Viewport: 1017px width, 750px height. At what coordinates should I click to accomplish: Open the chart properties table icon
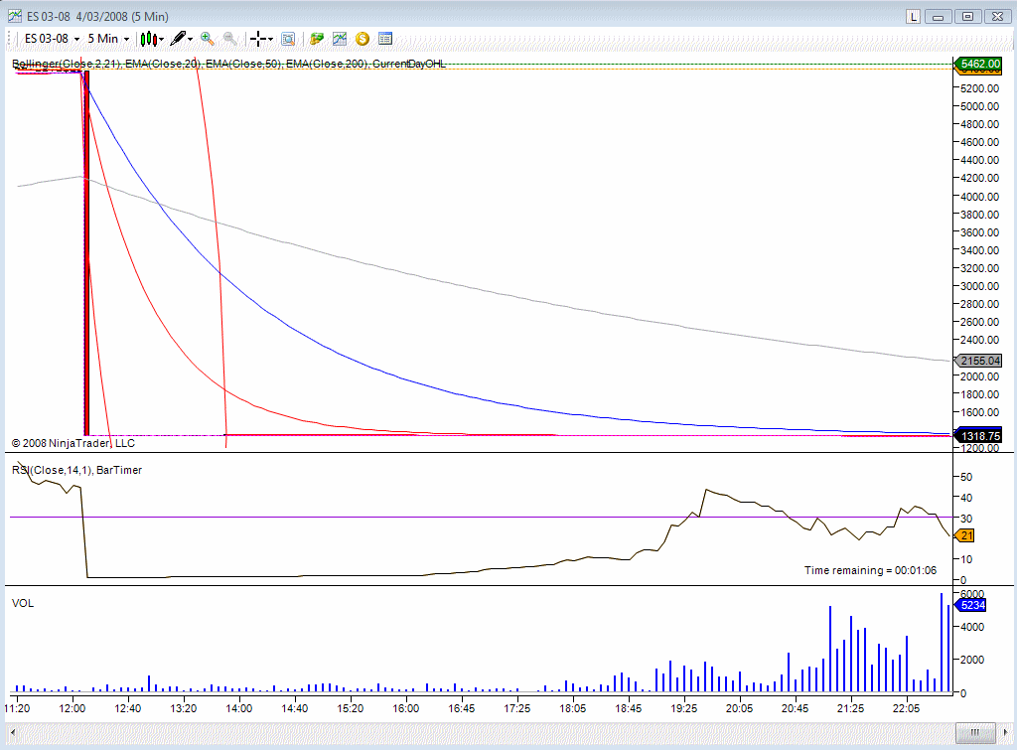[x=385, y=39]
